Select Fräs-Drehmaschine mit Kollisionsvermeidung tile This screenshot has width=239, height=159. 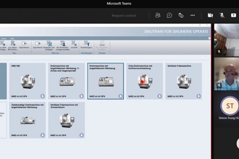145,81
